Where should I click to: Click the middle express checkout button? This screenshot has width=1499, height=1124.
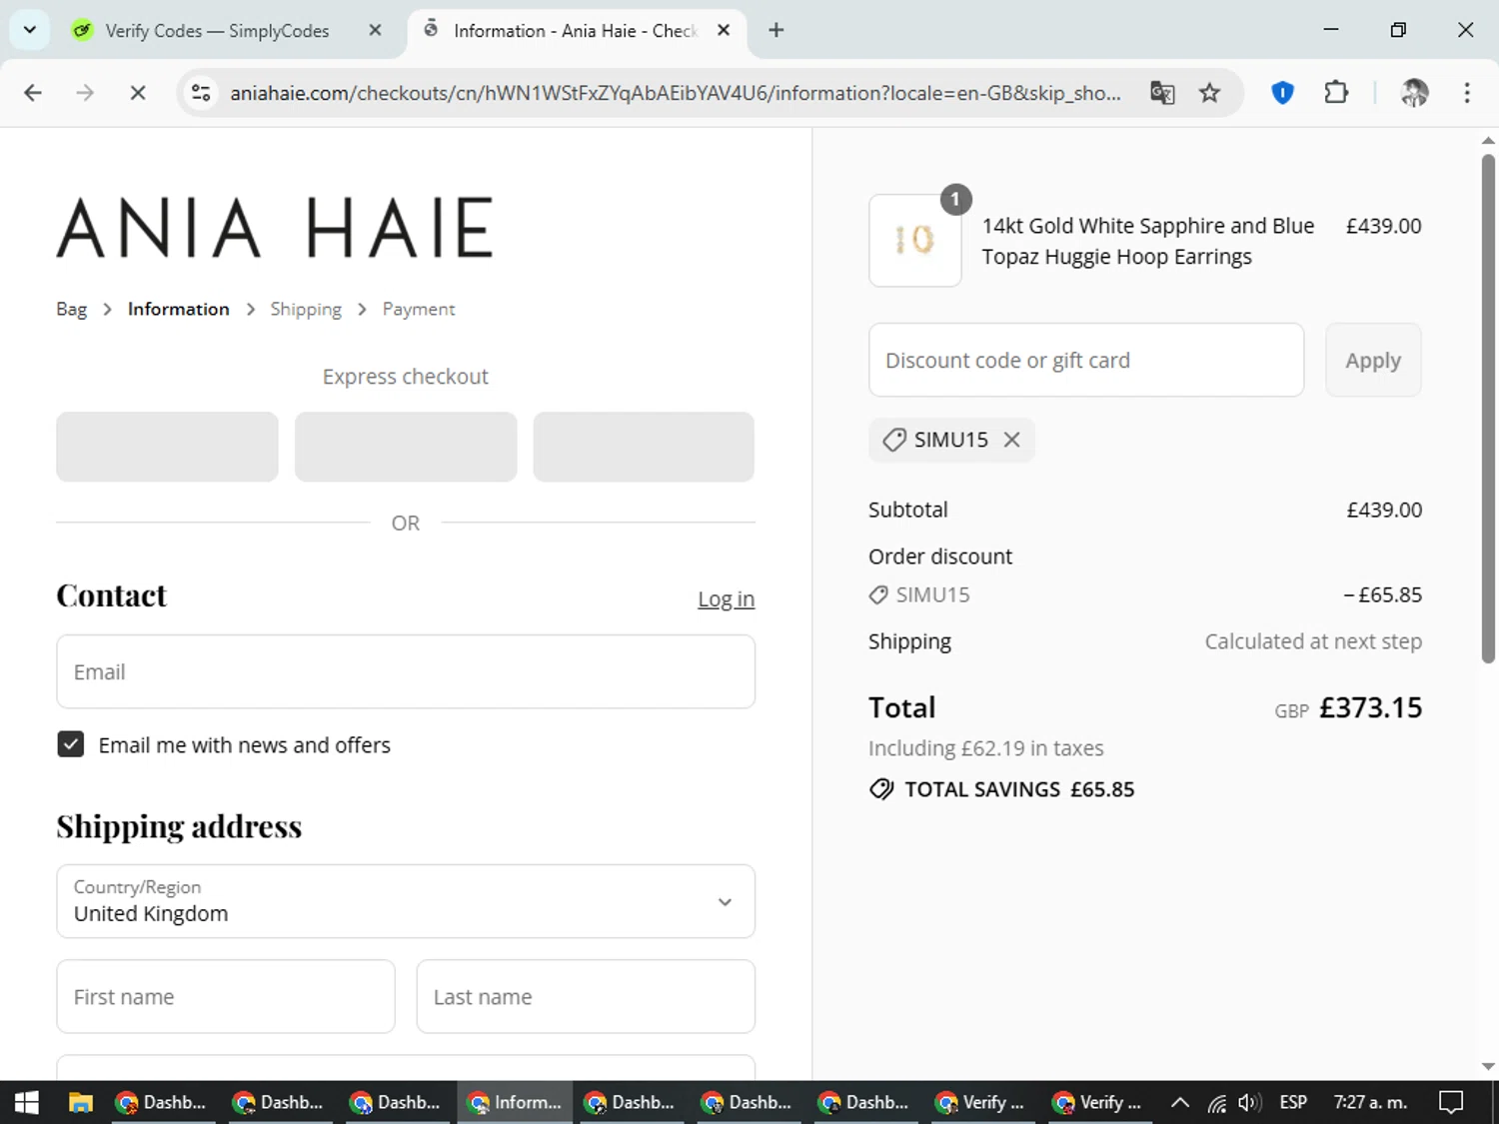406,447
